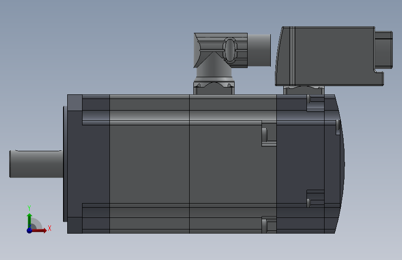Click the red X axis arrow of the triad

tap(38, 230)
